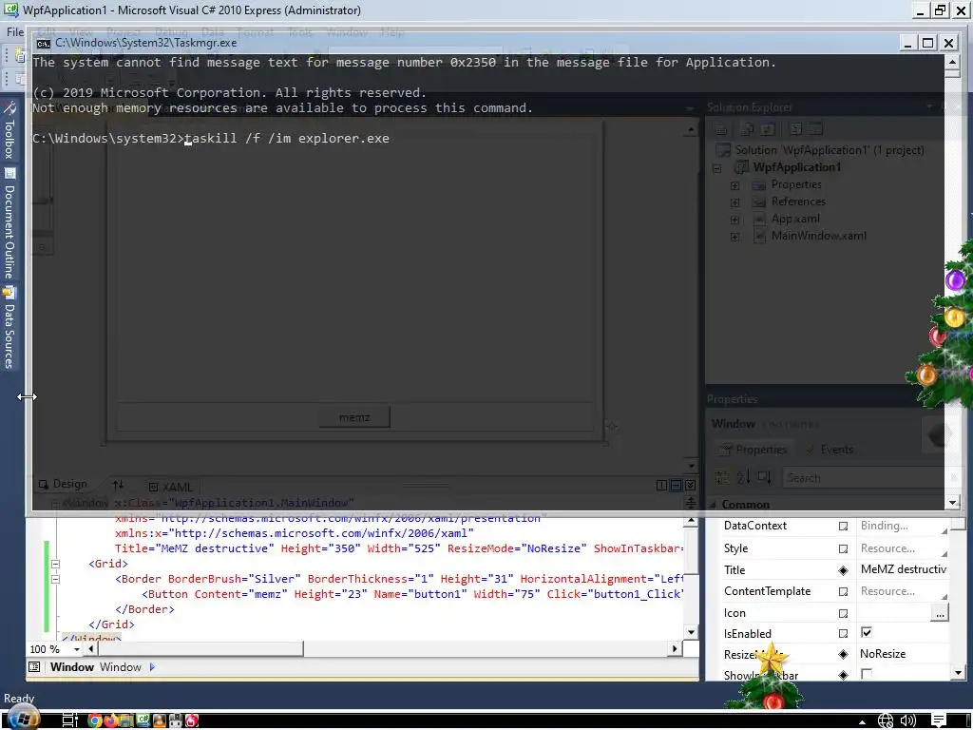The height and width of the screenshot is (730, 973).
Task: Click the xmlns:x schema line in XAML
Action: click(295, 533)
